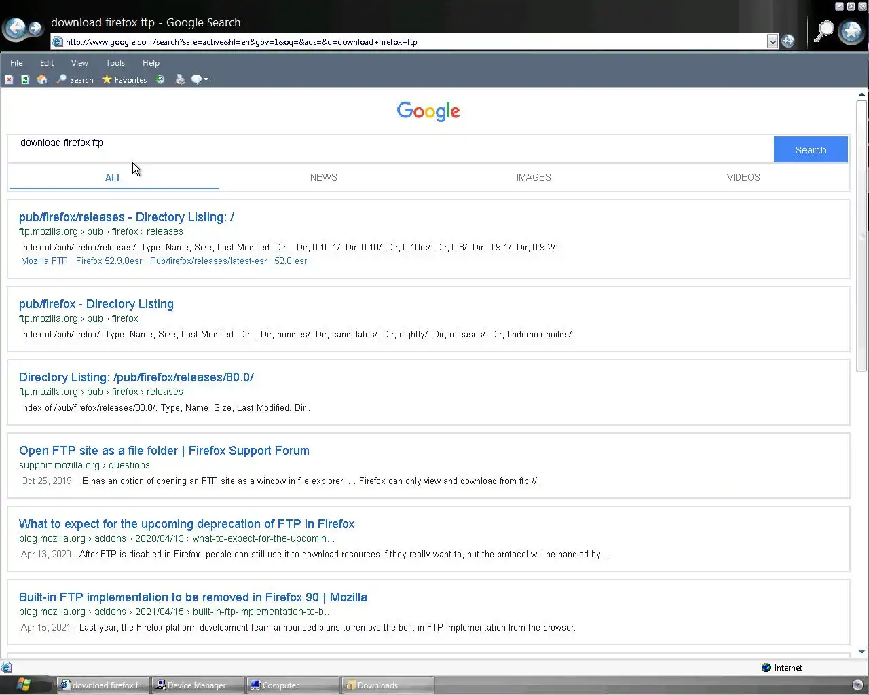The height and width of the screenshot is (695, 869).
Task: Open the View menu
Action: pyautogui.click(x=79, y=62)
